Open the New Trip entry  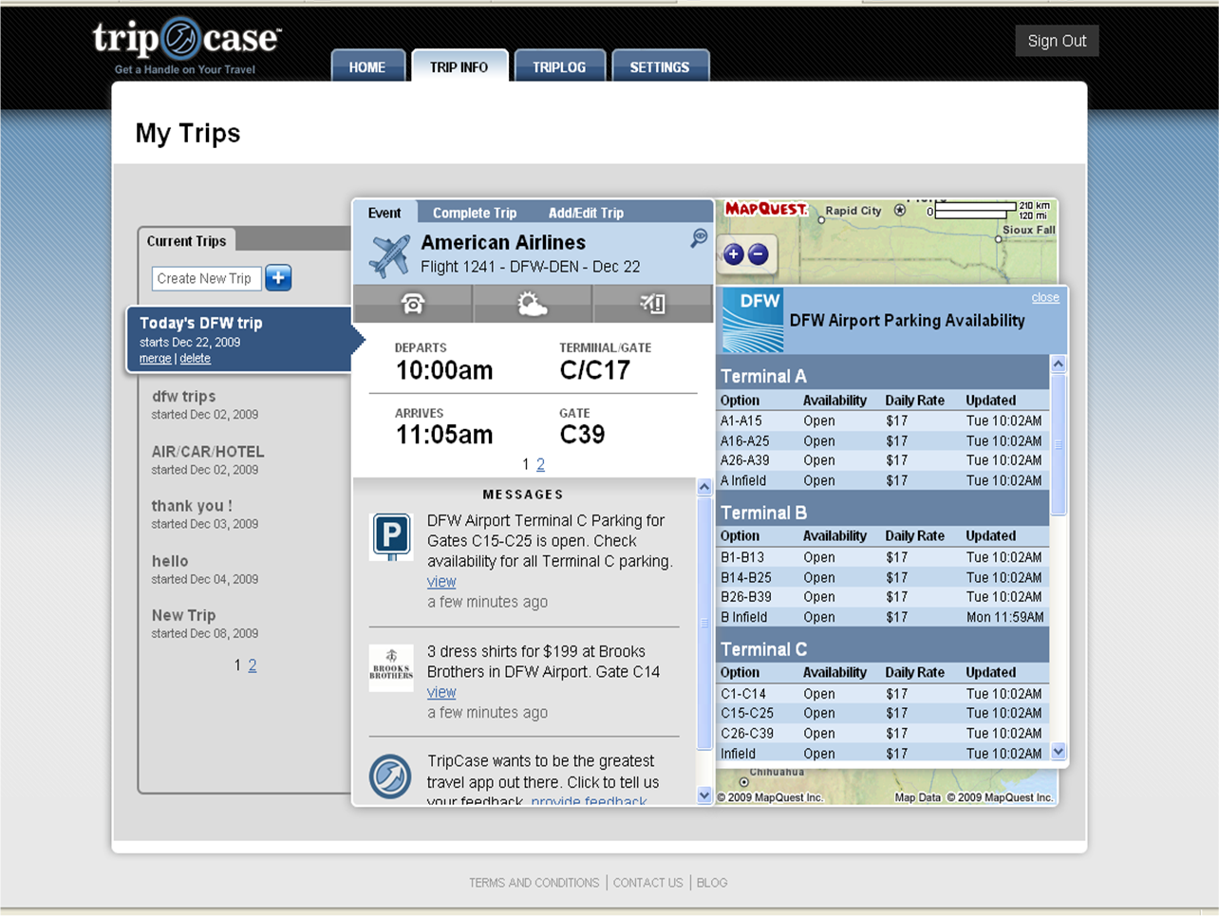coord(184,615)
